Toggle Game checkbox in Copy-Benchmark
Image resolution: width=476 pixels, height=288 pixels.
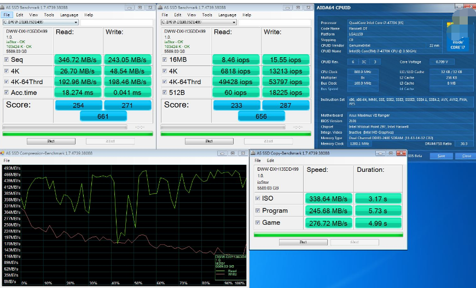tap(258, 223)
